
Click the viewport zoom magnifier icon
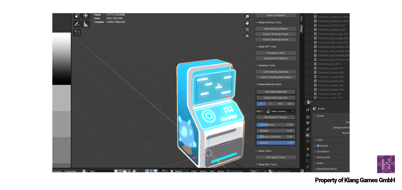tap(247, 17)
